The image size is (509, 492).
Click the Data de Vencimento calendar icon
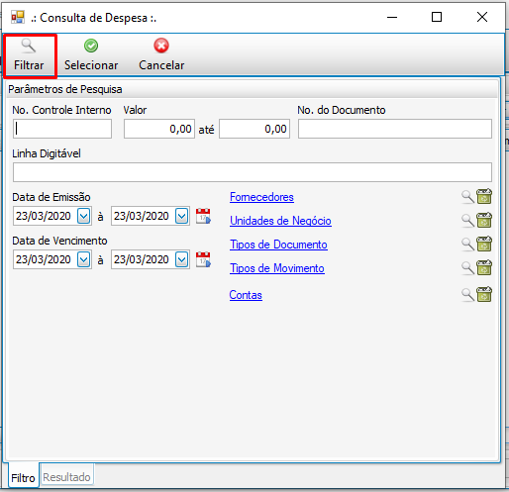[x=203, y=259]
